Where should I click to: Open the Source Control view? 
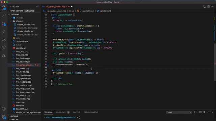coord(4,24)
